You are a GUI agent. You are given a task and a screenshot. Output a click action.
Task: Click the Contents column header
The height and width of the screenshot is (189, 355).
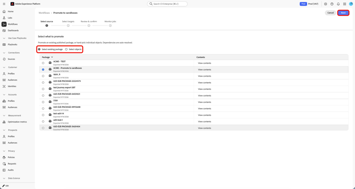click(x=201, y=57)
